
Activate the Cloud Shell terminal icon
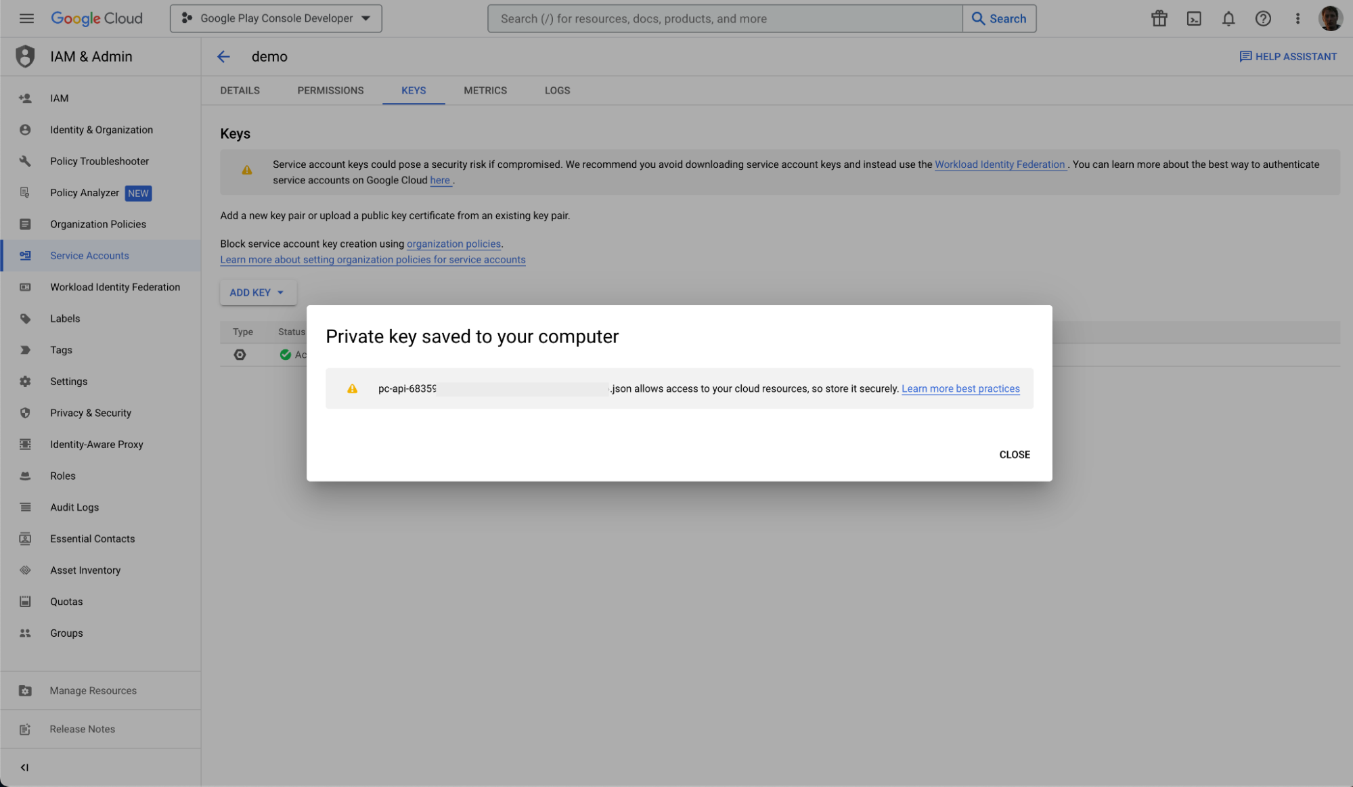(1194, 18)
